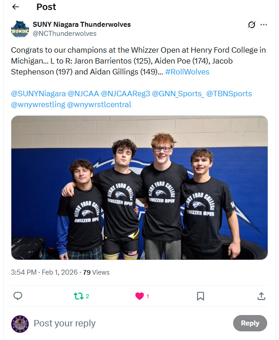
Task: Open the @NCThunderwolves handle
Action: click(x=65, y=34)
